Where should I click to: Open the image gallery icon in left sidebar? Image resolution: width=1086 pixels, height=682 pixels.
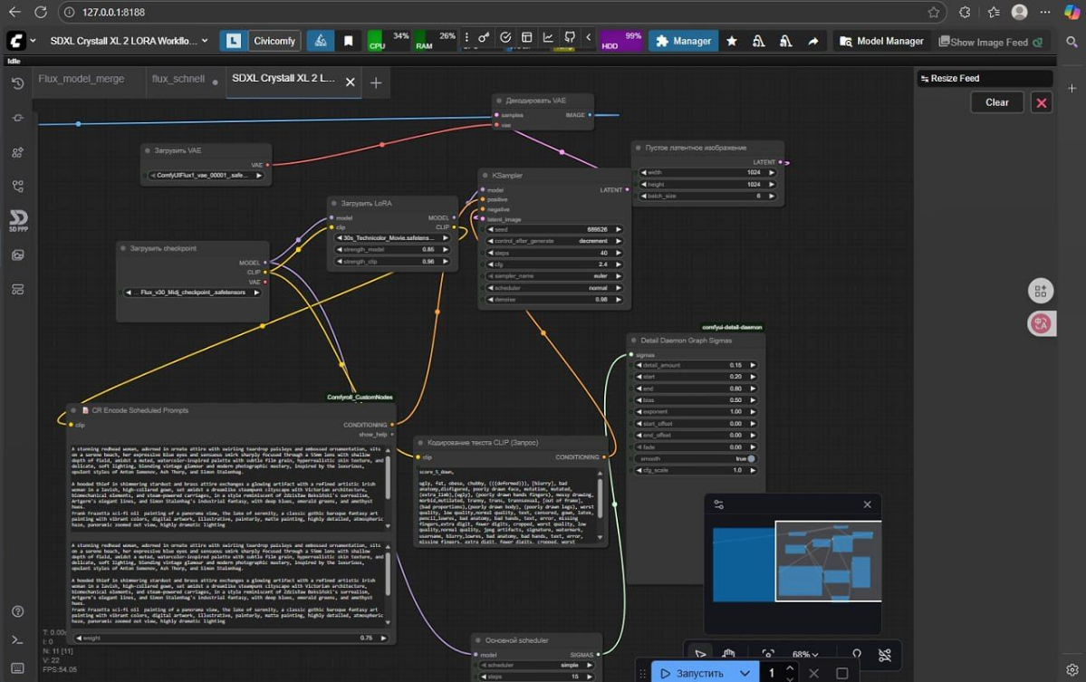(x=18, y=255)
